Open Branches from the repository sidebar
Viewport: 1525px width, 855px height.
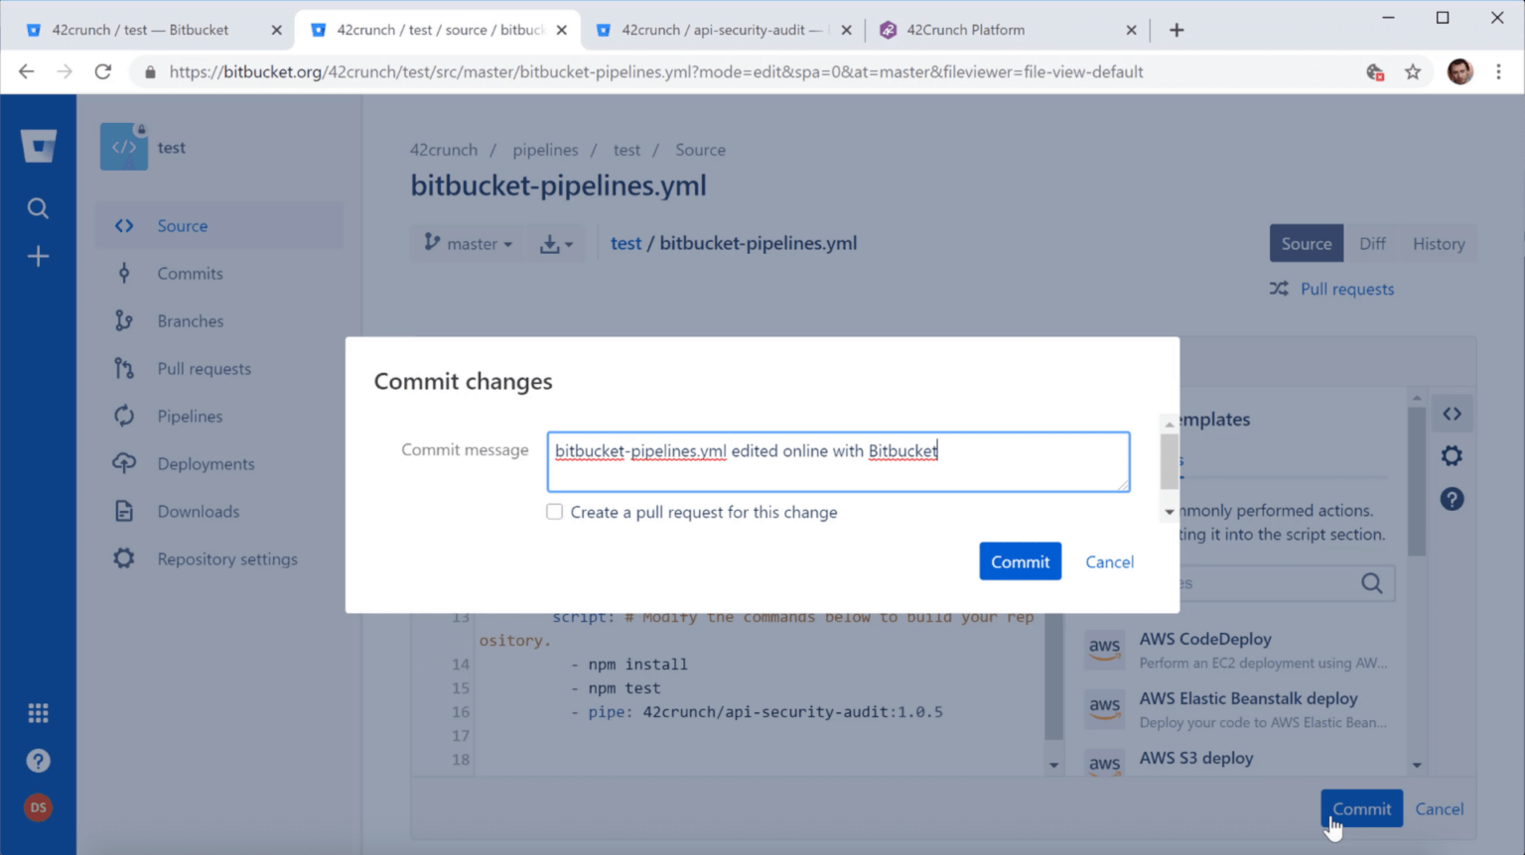click(190, 320)
